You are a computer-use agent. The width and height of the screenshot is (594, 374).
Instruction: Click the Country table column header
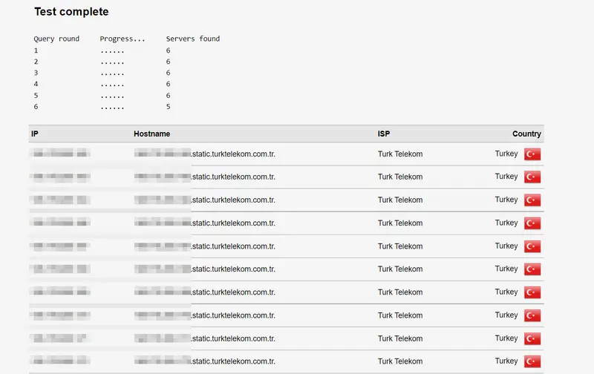(x=526, y=134)
